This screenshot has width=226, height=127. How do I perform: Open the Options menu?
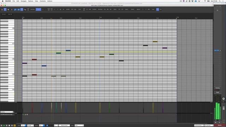pyautogui.click(x=31, y=1)
